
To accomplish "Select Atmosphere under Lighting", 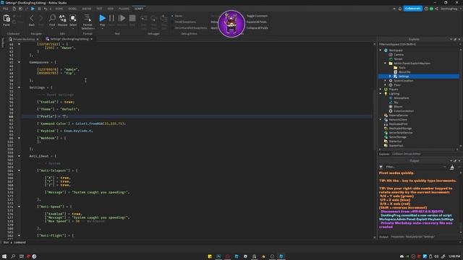I will click(x=401, y=98).
